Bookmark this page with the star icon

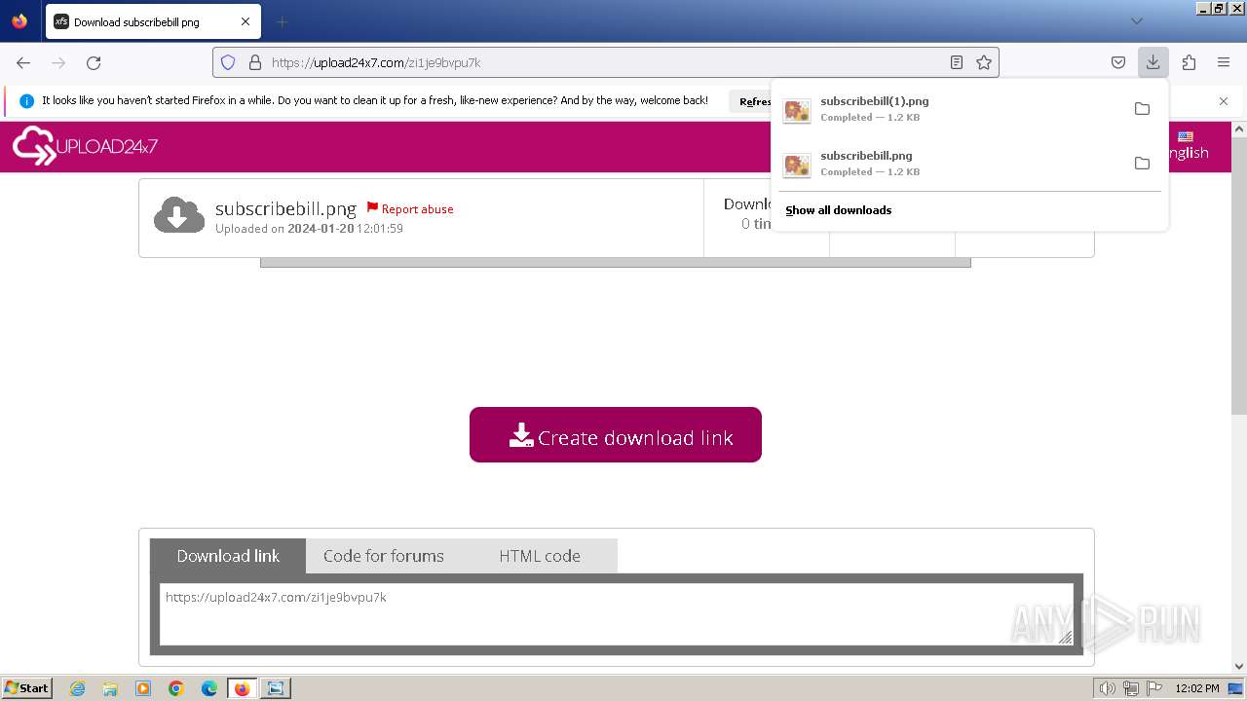point(984,62)
